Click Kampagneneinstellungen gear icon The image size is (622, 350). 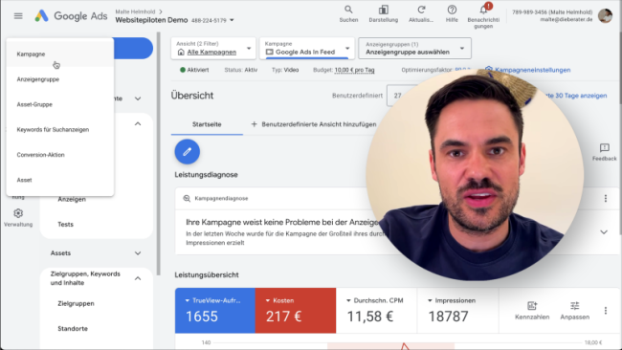click(489, 70)
